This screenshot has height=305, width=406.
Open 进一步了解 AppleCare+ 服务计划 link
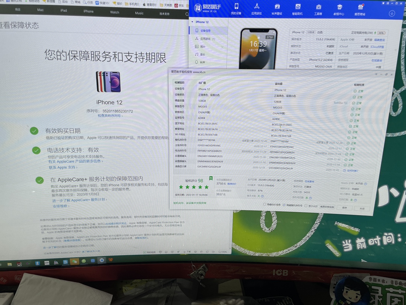[79, 200]
